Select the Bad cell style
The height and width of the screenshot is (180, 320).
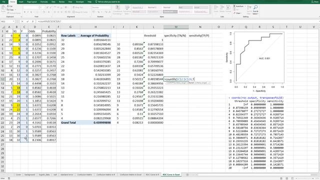tap(185, 7)
